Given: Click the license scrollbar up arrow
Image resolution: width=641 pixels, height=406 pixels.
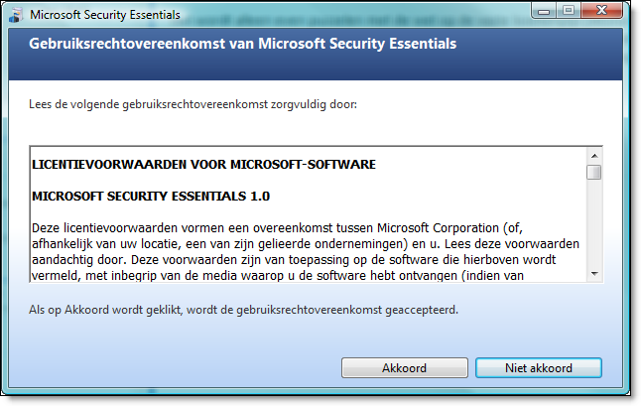Looking at the screenshot, I should coord(594,156).
